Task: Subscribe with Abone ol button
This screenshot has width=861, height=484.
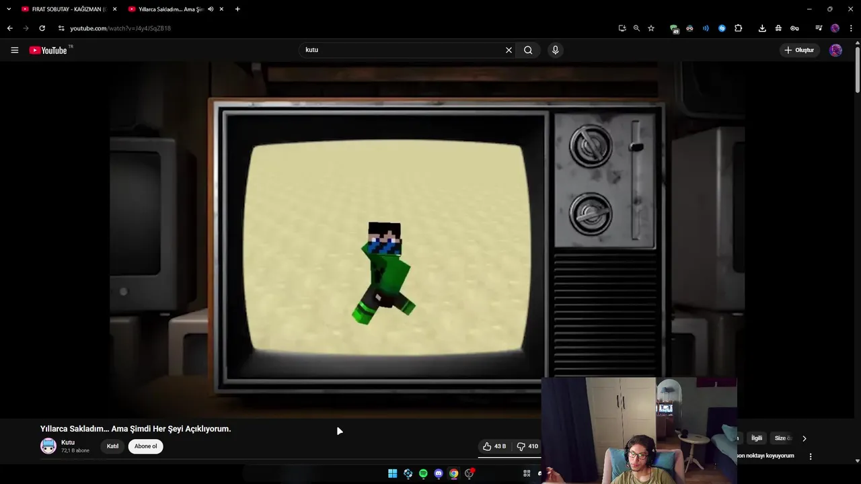Action: (145, 446)
